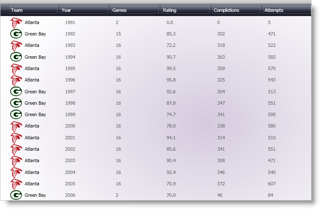Click the Completions column header
The image size is (320, 209).
coord(236,10)
